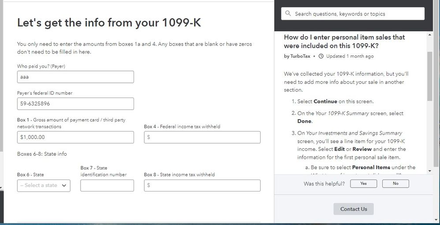Click the No helpful button
Image resolution: width=440 pixels, height=225 pixels.
(395, 184)
